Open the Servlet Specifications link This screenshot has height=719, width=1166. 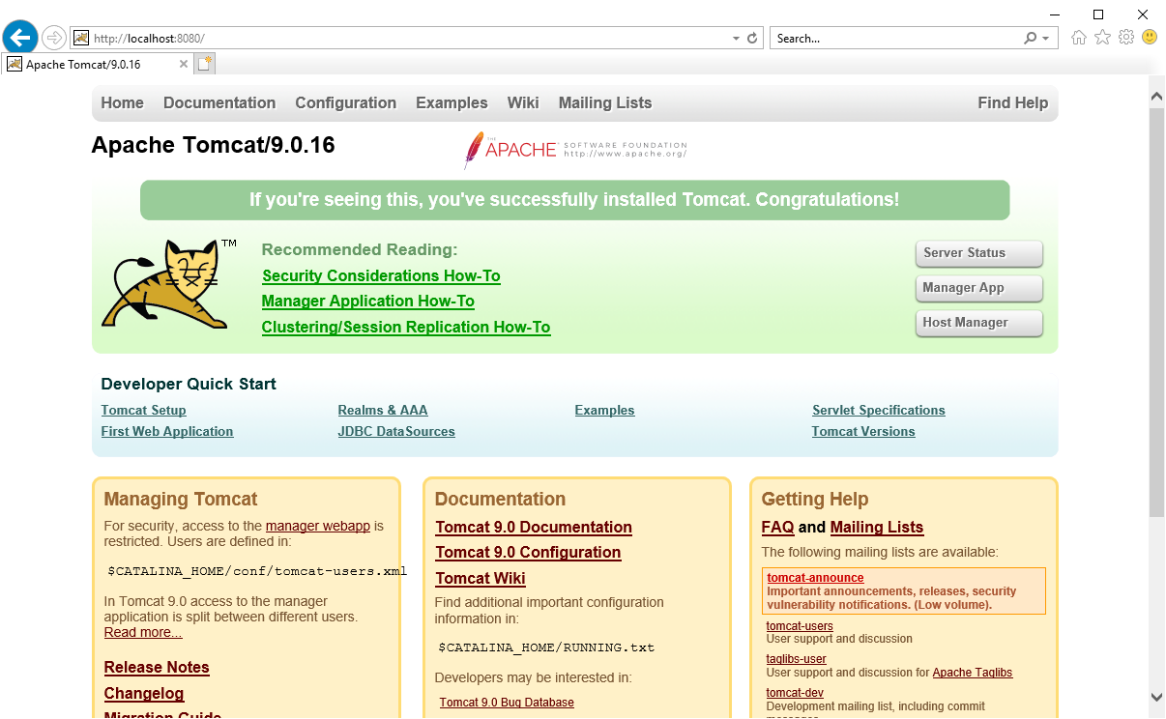click(x=879, y=411)
